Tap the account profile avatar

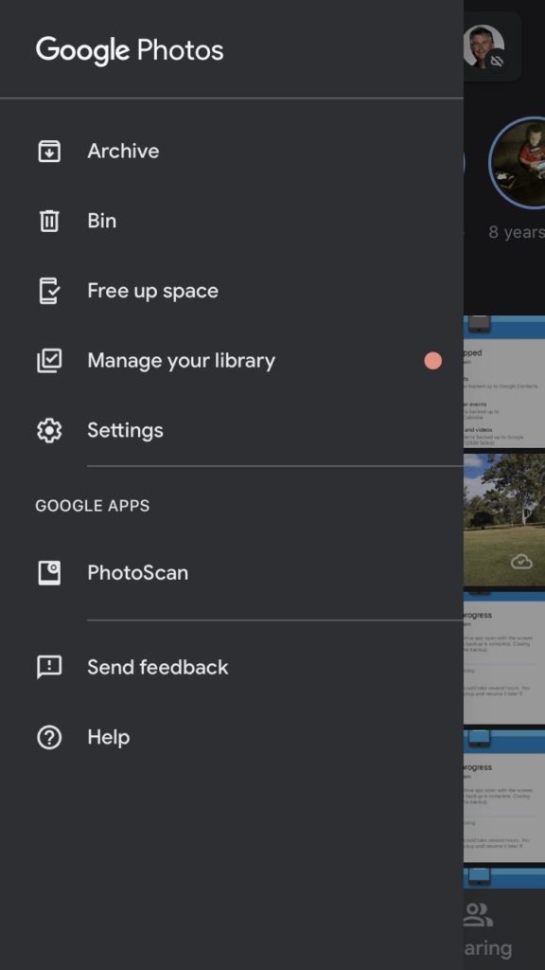click(x=483, y=46)
